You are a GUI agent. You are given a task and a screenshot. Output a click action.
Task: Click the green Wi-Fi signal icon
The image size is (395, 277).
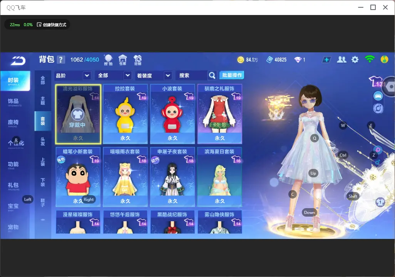(x=370, y=59)
